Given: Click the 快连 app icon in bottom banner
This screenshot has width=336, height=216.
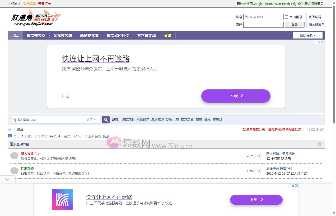Looking at the screenshot, I should (x=62, y=200).
